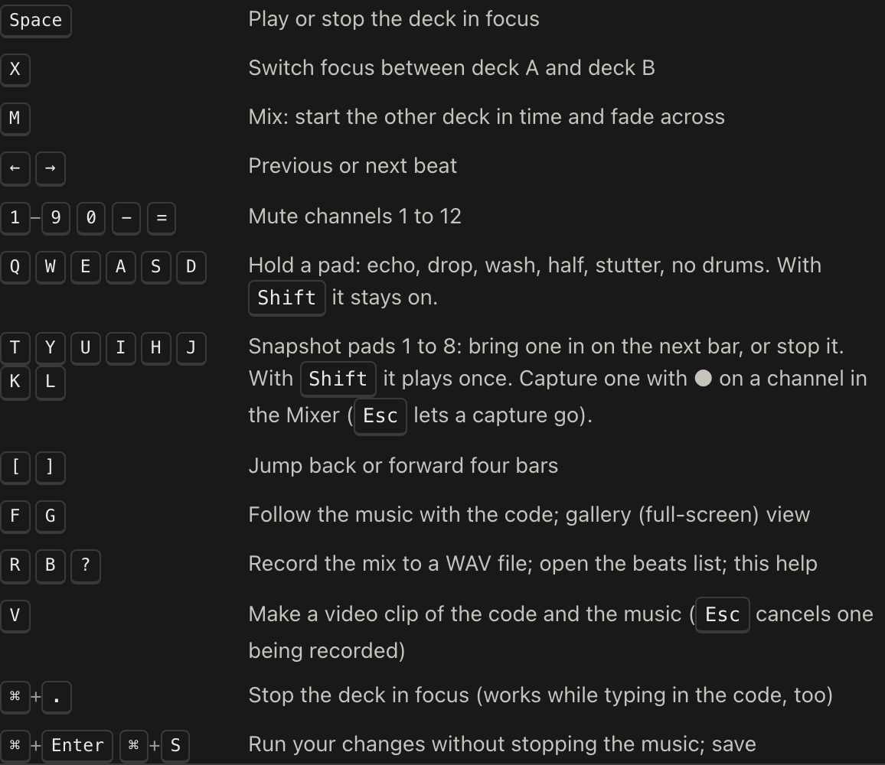Click the Enter key cap
The height and width of the screenshot is (765, 885).
point(77,747)
